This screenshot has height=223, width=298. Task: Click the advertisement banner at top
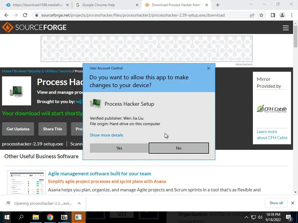(147, 49)
